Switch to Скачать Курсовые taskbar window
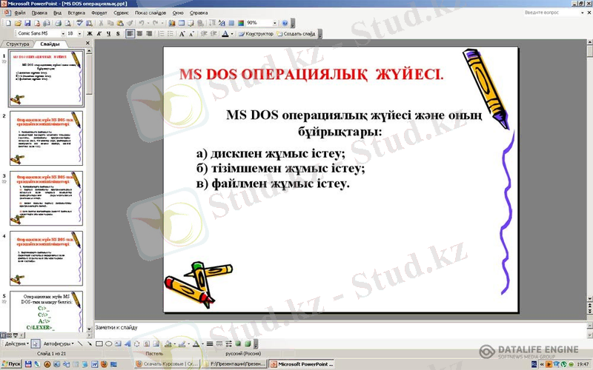This screenshot has height=370, width=593. pos(166,364)
